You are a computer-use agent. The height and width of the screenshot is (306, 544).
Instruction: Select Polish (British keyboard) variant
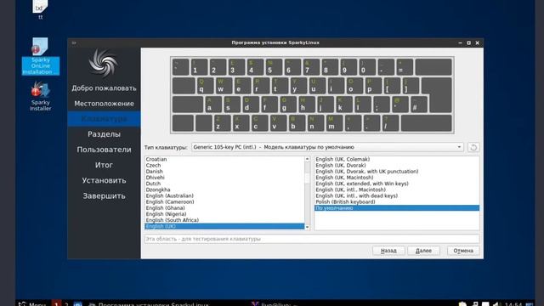tap(397, 202)
